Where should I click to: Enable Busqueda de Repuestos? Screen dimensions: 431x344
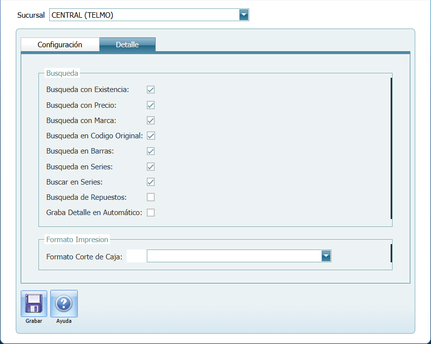[151, 197]
